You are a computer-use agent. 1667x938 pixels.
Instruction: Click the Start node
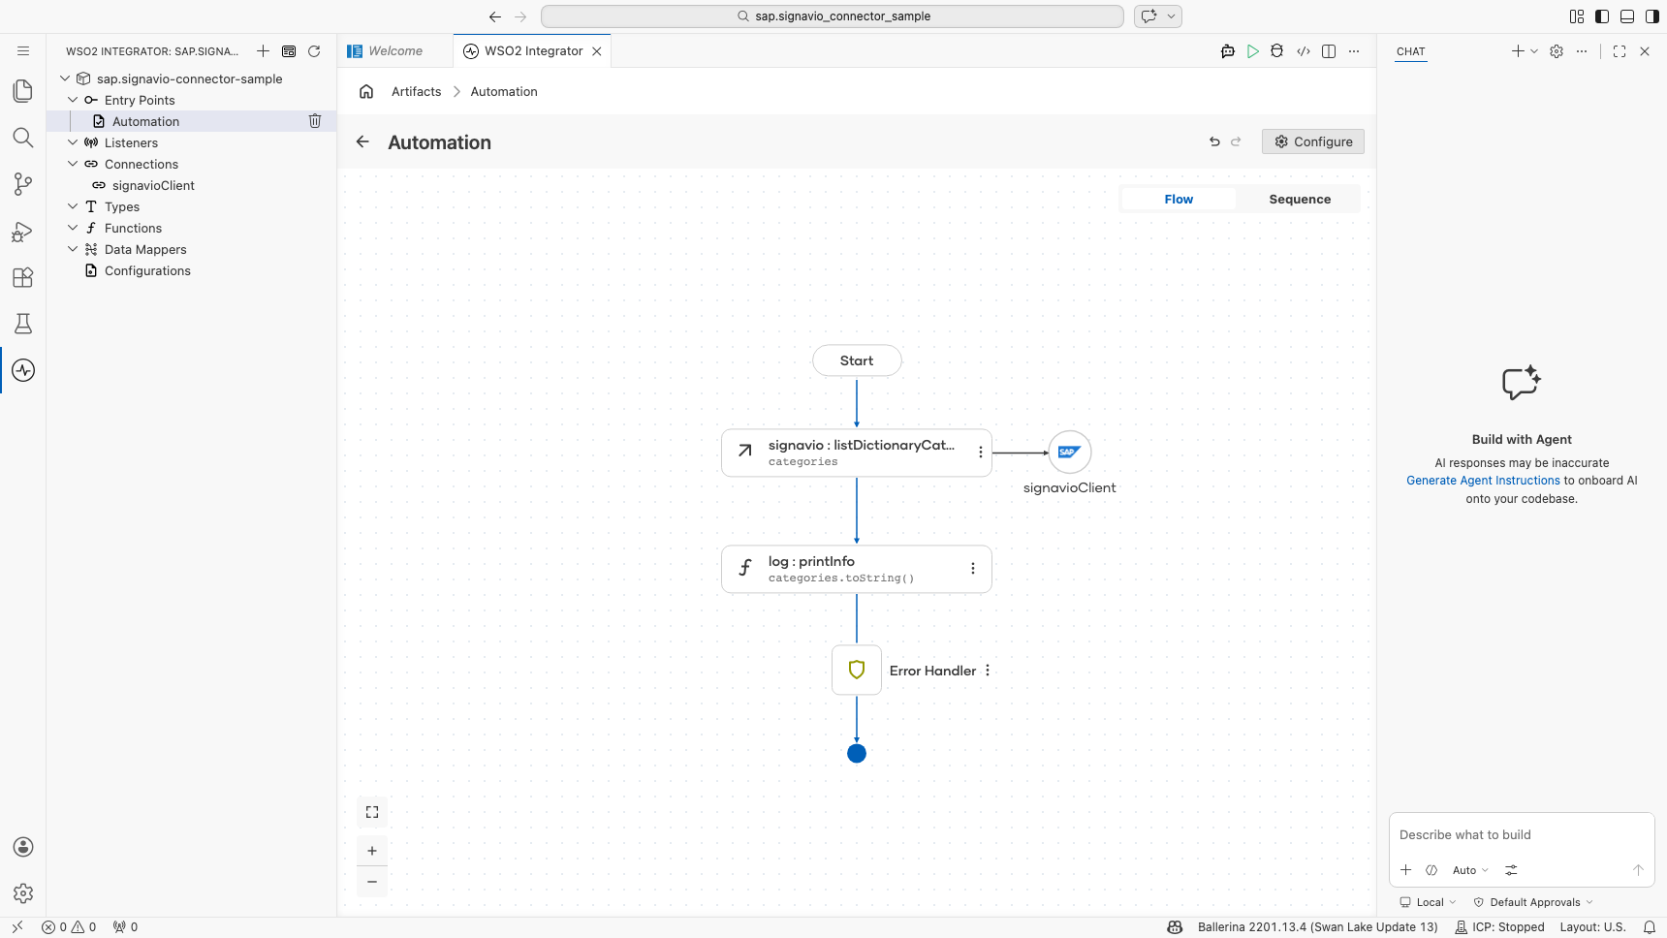click(857, 360)
